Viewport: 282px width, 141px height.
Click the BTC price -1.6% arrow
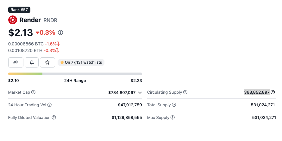coord(58,44)
